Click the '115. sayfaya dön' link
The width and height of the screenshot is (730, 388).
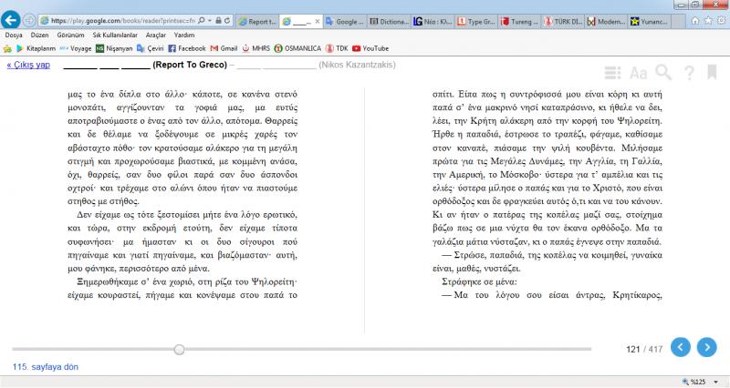coord(45,367)
